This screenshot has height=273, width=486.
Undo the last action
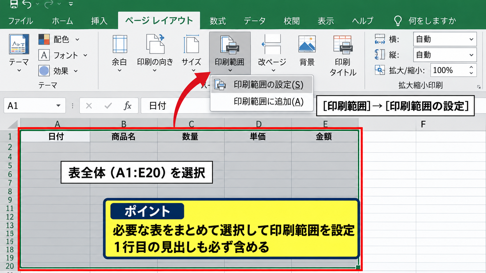coord(27,4)
